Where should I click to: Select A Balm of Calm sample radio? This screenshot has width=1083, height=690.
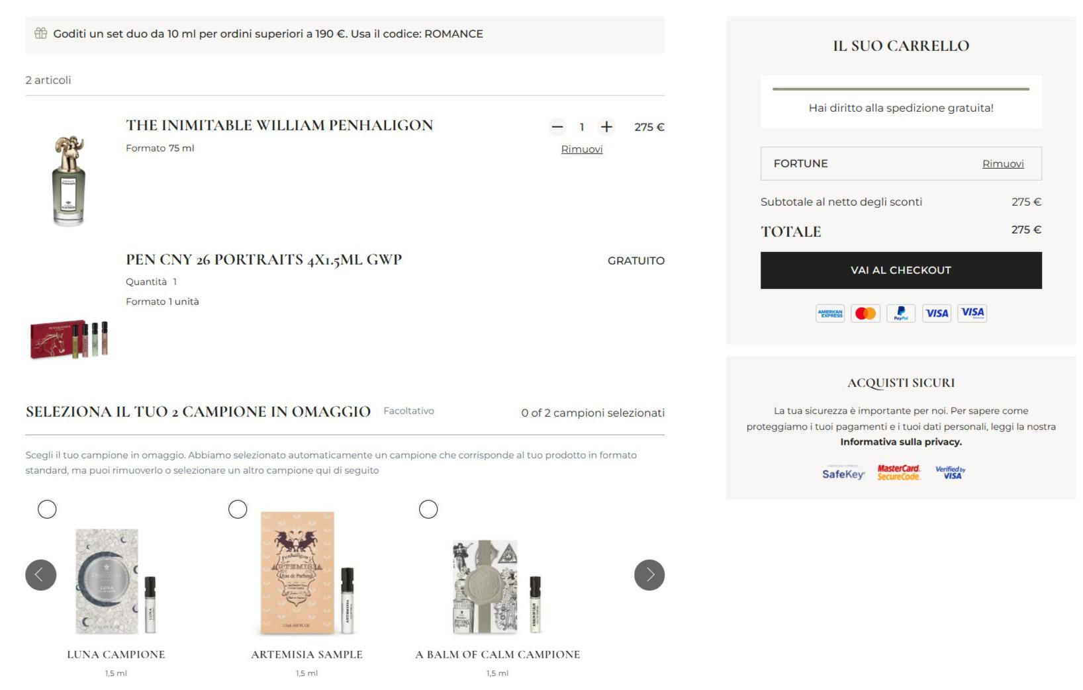[428, 509]
